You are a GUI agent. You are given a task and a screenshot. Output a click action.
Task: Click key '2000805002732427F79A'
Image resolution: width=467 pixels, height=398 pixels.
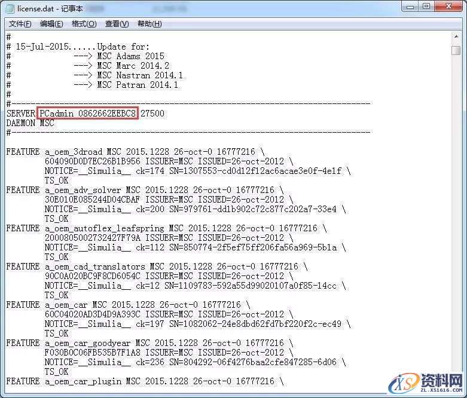click(92, 238)
